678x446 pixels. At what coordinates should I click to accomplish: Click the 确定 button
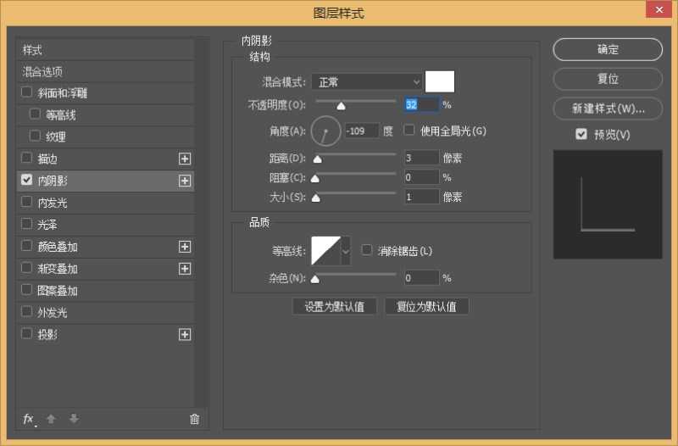608,50
